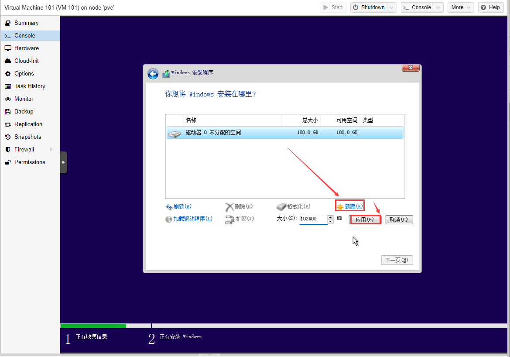Click the partition size input field
The height and width of the screenshot is (357, 510).
click(313, 219)
